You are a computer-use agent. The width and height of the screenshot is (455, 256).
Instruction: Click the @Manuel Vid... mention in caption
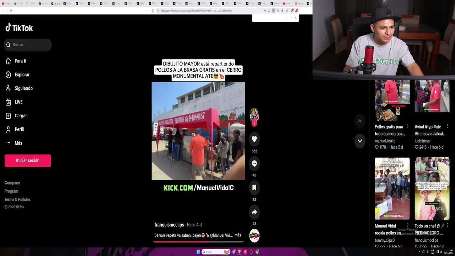click(221, 235)
